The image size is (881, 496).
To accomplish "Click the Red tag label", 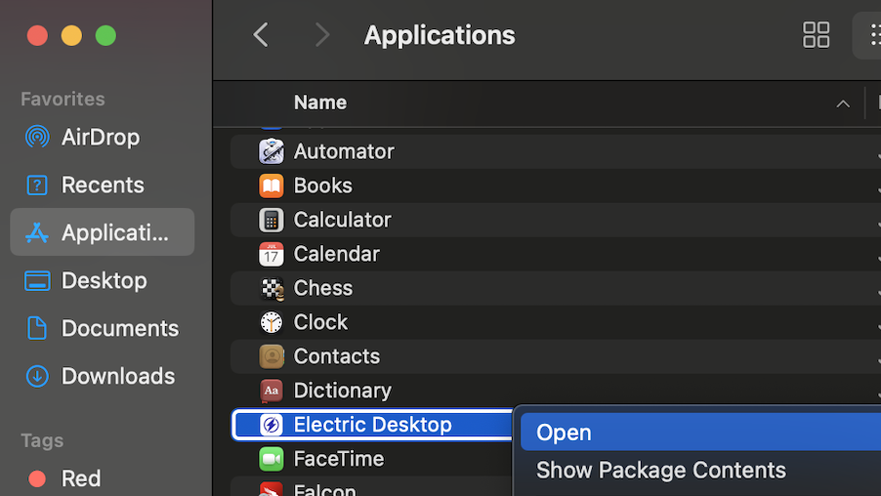I will point(81,478).
